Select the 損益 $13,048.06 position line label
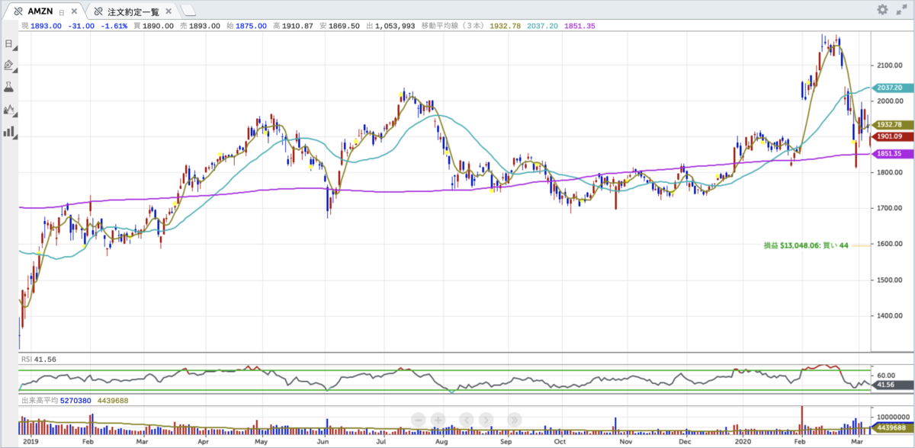Screen dimensions: 915x448 [806, 245]
